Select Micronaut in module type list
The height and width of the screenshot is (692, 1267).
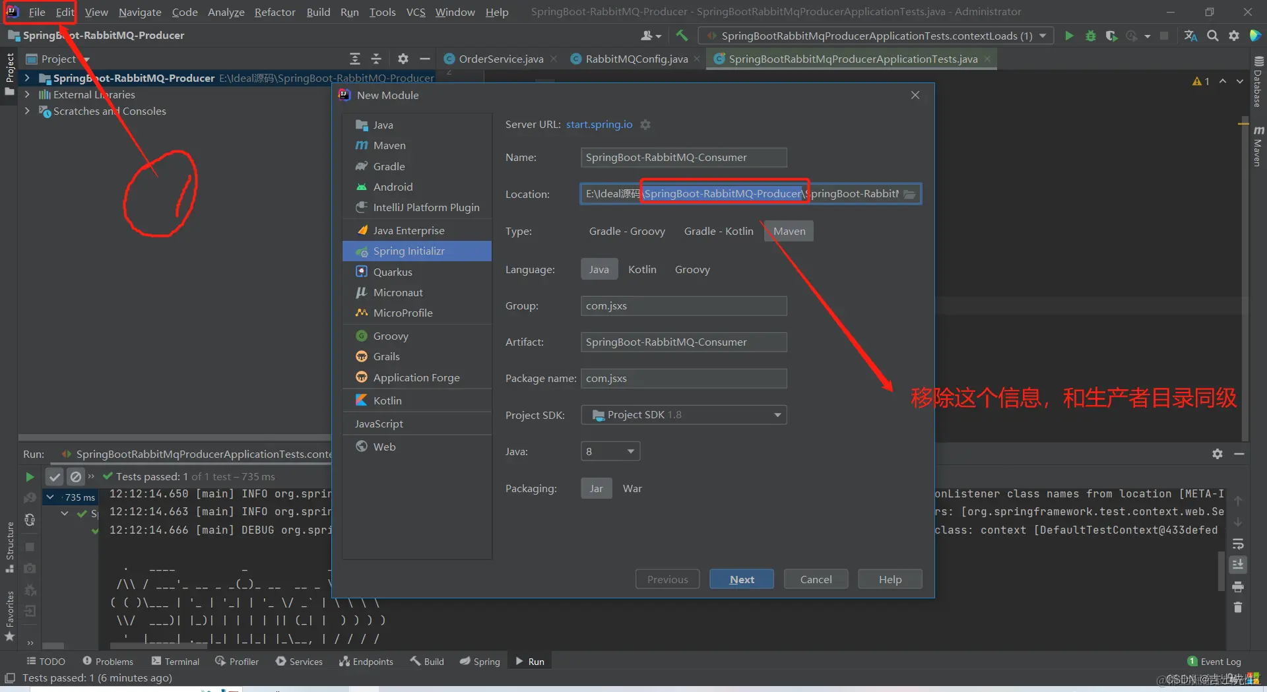(417, 292)
